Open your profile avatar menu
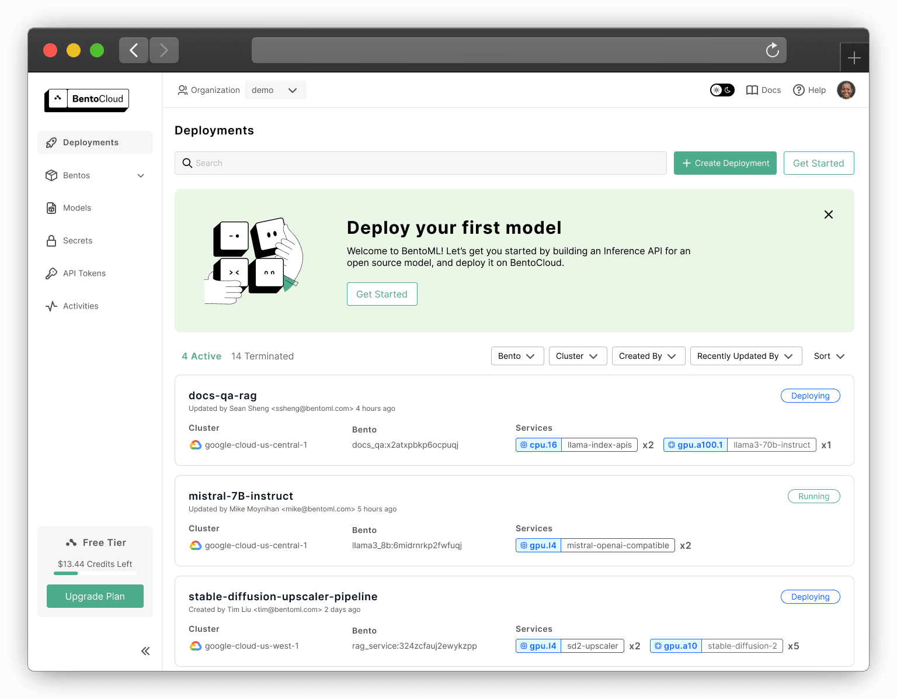Image resolution: width=897 pixels, height=699 pixels. (846, 90)
